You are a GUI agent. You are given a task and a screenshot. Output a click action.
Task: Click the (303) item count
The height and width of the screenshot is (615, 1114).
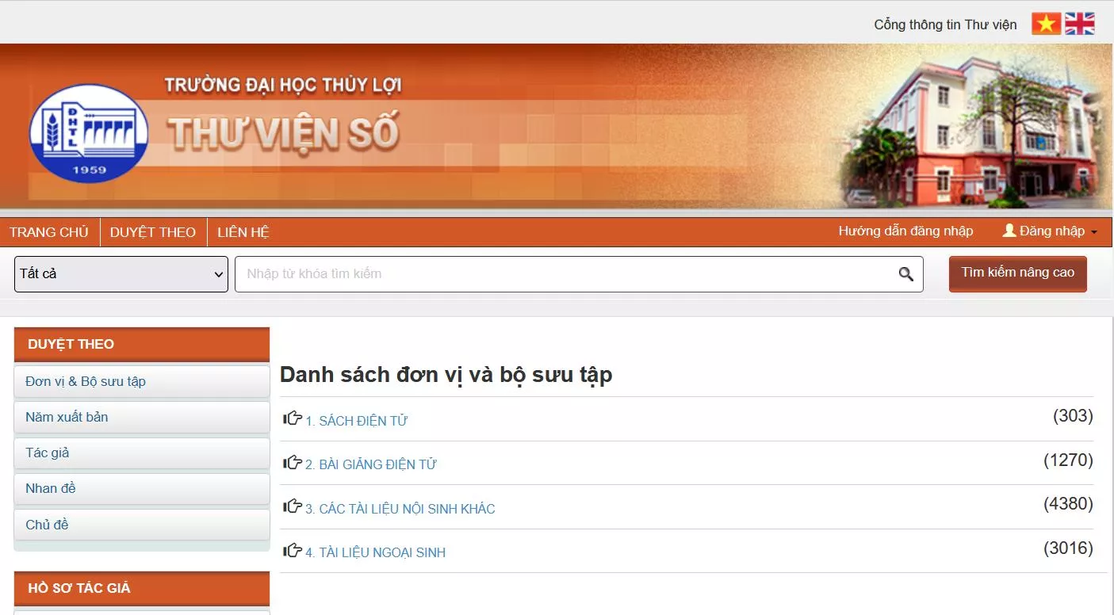click(x=1073, y=416)
